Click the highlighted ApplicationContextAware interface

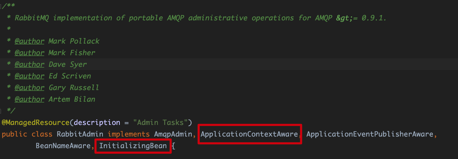249,134
